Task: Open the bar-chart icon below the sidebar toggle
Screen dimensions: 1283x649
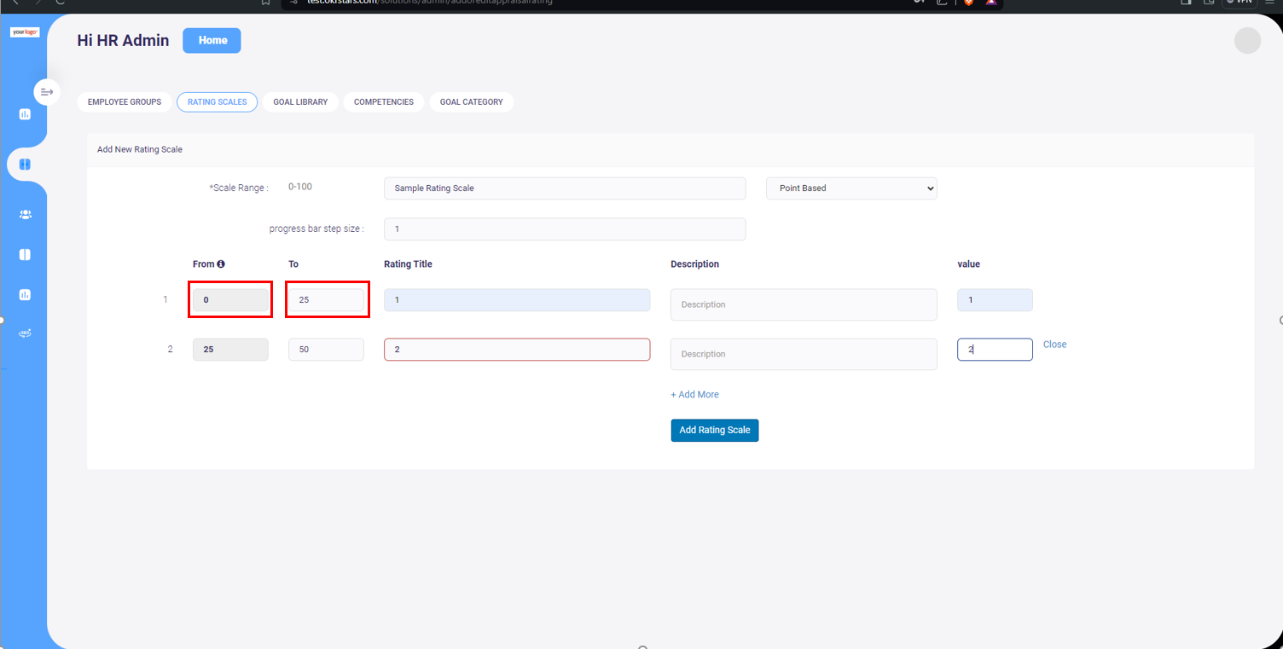Action: pos(25,114)
